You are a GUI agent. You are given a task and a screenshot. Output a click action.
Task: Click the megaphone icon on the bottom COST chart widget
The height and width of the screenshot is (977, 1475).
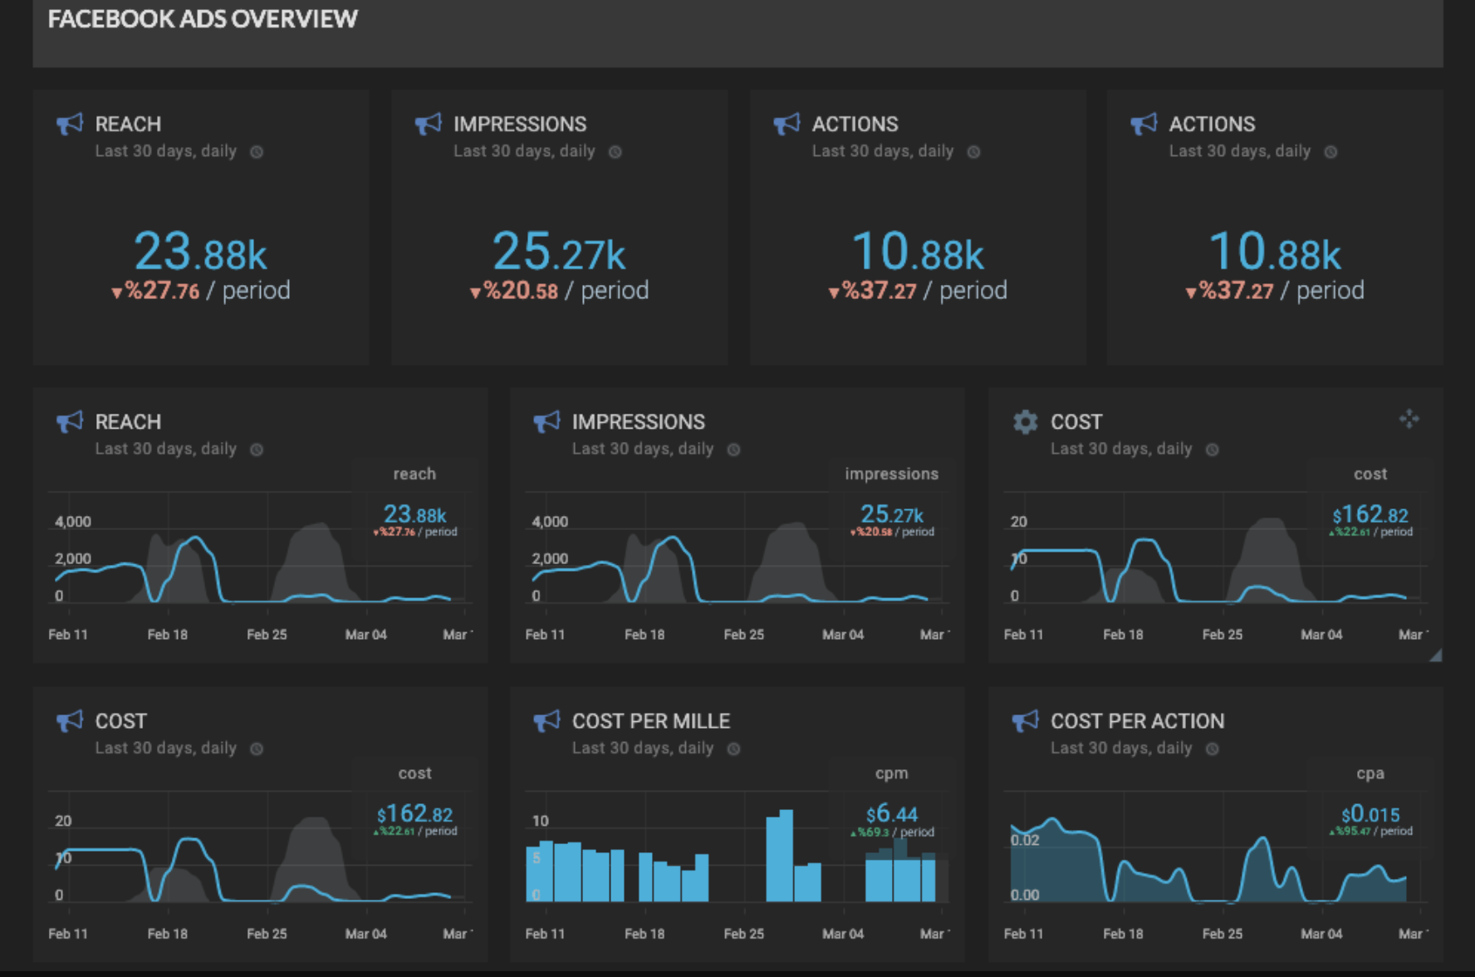click(70, 720)
